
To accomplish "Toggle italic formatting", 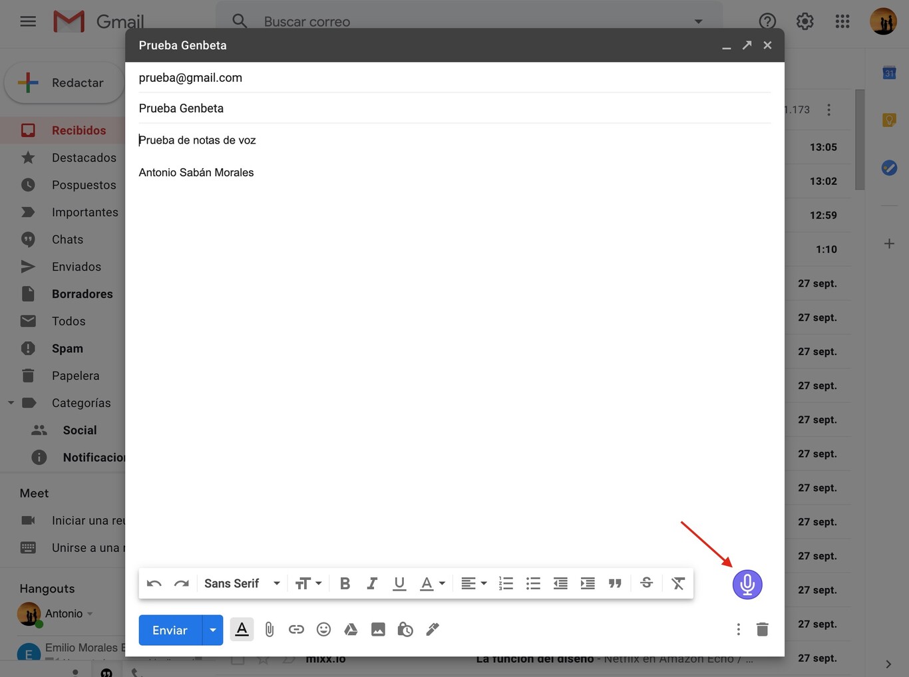I will coord(372,583).
